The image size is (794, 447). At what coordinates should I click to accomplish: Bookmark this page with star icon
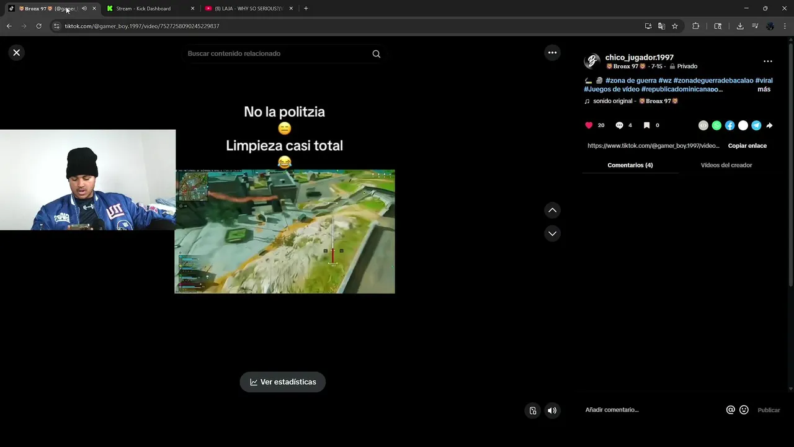(675, 26)
